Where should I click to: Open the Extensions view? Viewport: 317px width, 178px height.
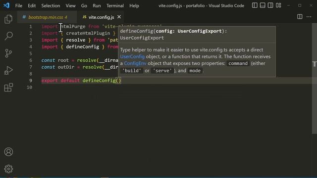pos(8,88)
